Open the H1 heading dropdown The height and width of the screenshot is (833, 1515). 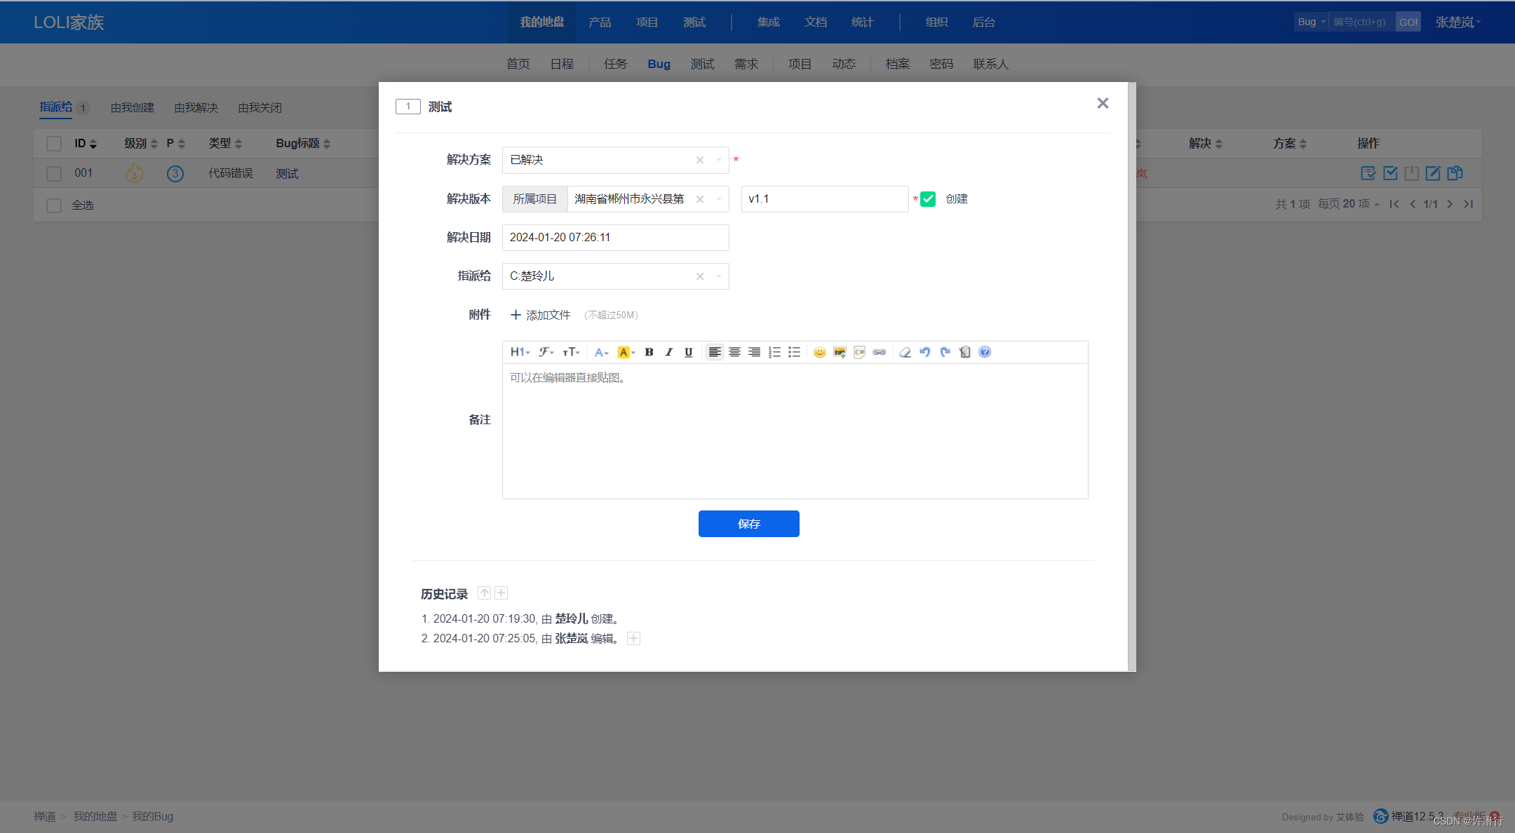click(520, 352)
